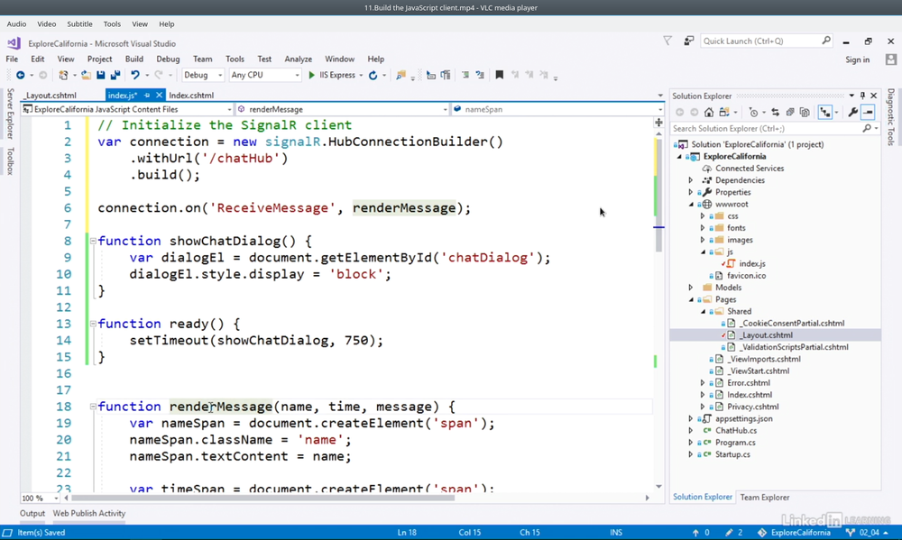Viewport: 902px width, 540px height.
Task: Start debugging with green play icon
Action: tap(311, 76)
